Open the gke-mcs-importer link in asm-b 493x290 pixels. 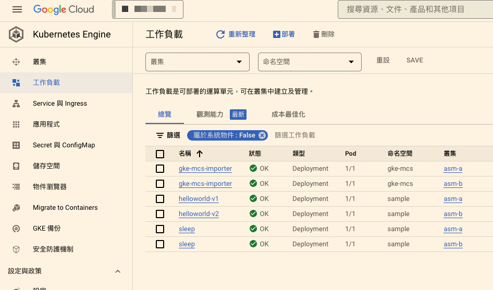coord(205,183)
